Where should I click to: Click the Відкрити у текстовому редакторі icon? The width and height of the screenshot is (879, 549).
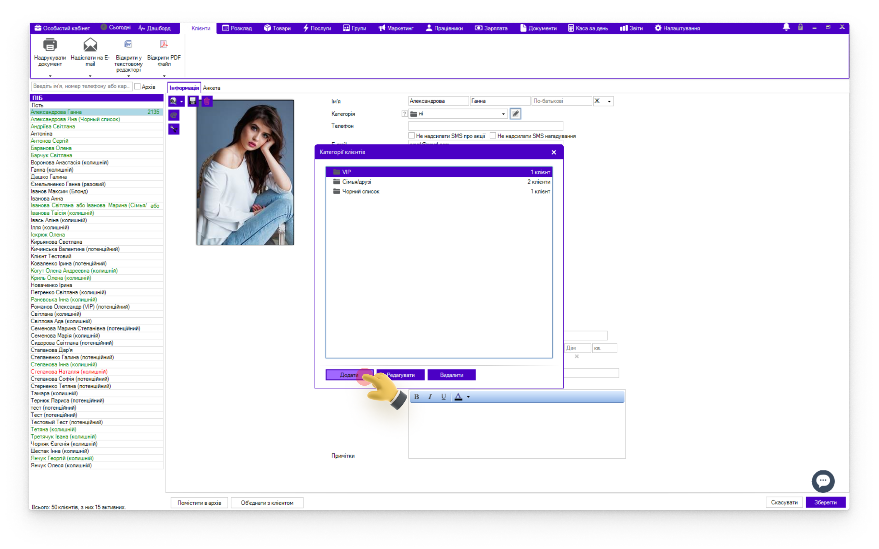point(128,44)
